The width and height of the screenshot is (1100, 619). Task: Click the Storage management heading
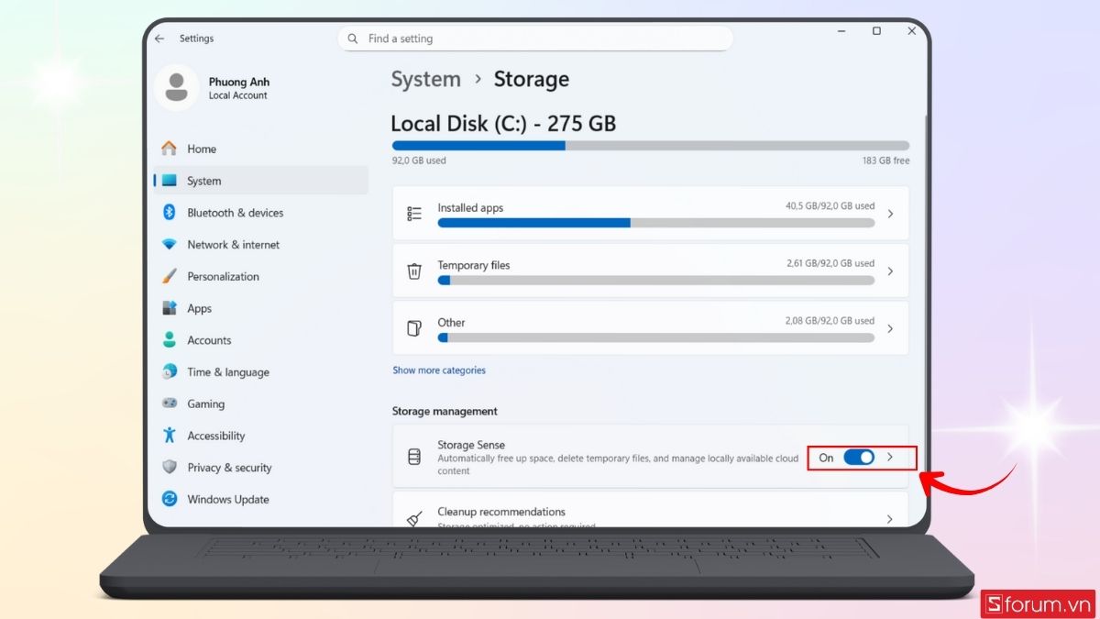(x=445, y=411)
